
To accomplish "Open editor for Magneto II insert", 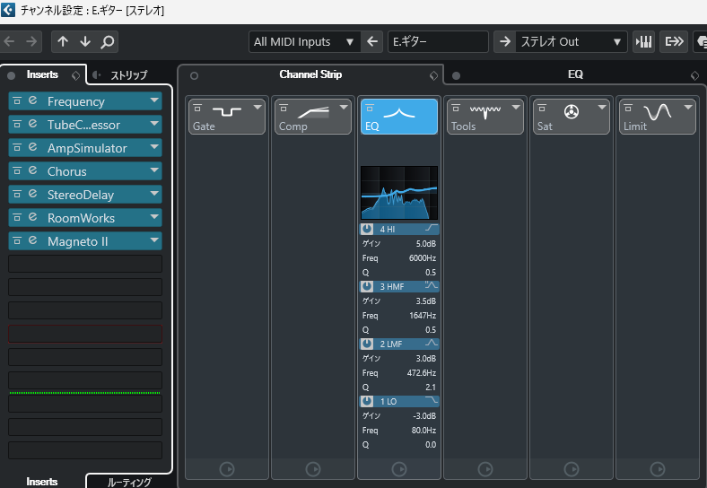I will 33,240.
